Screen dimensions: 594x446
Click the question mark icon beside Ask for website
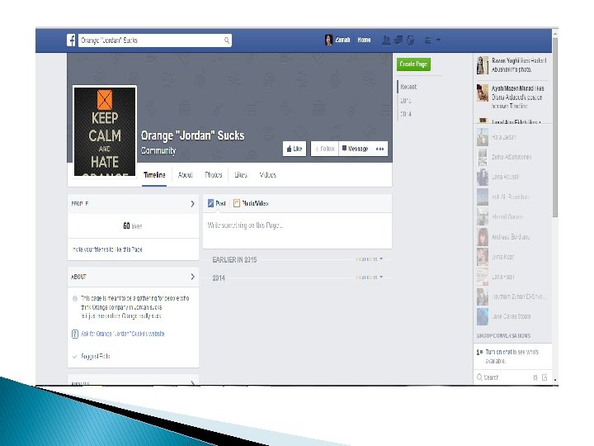[75, 334]
